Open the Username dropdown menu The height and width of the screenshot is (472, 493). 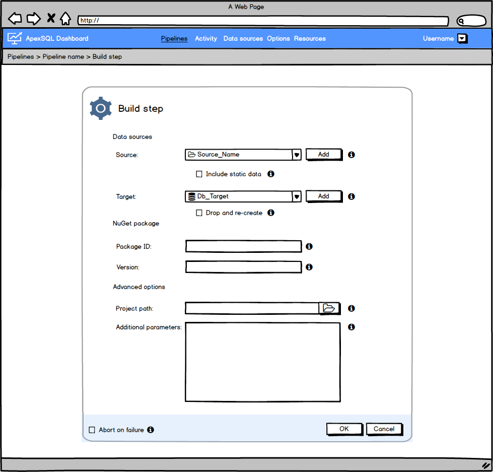(462, 38)
